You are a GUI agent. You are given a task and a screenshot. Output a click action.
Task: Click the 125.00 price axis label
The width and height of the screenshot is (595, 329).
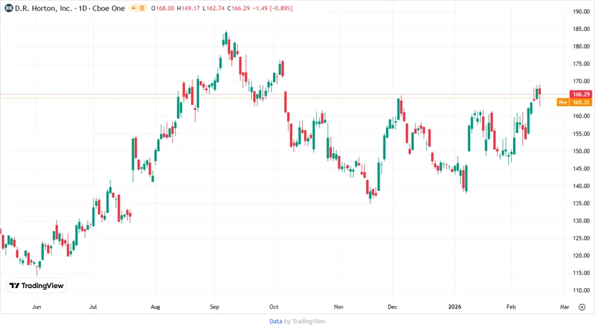tap(581, 238)
